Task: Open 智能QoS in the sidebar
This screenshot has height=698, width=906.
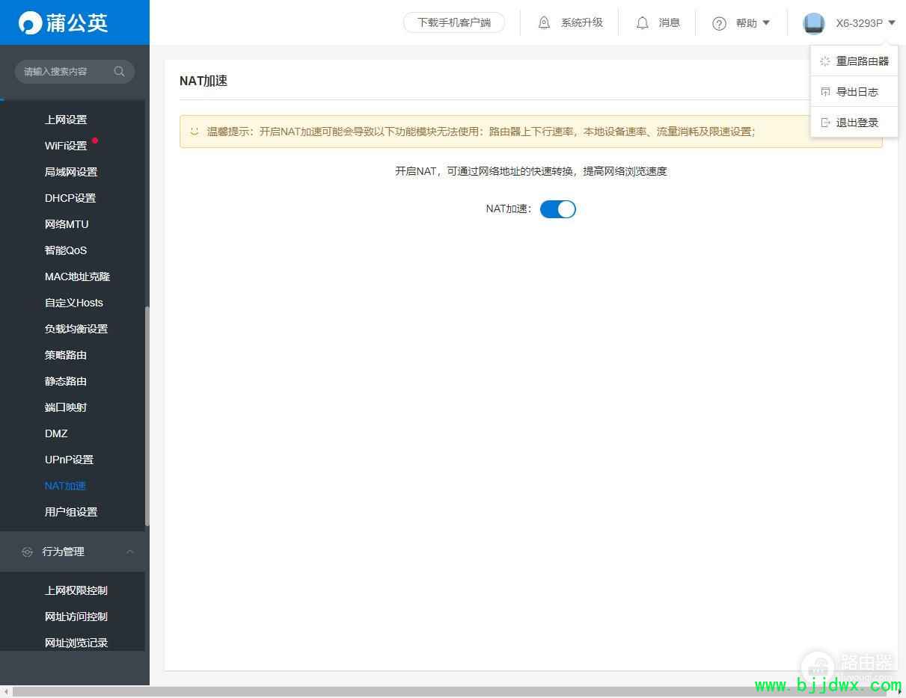Action: [x=66, y=250]
